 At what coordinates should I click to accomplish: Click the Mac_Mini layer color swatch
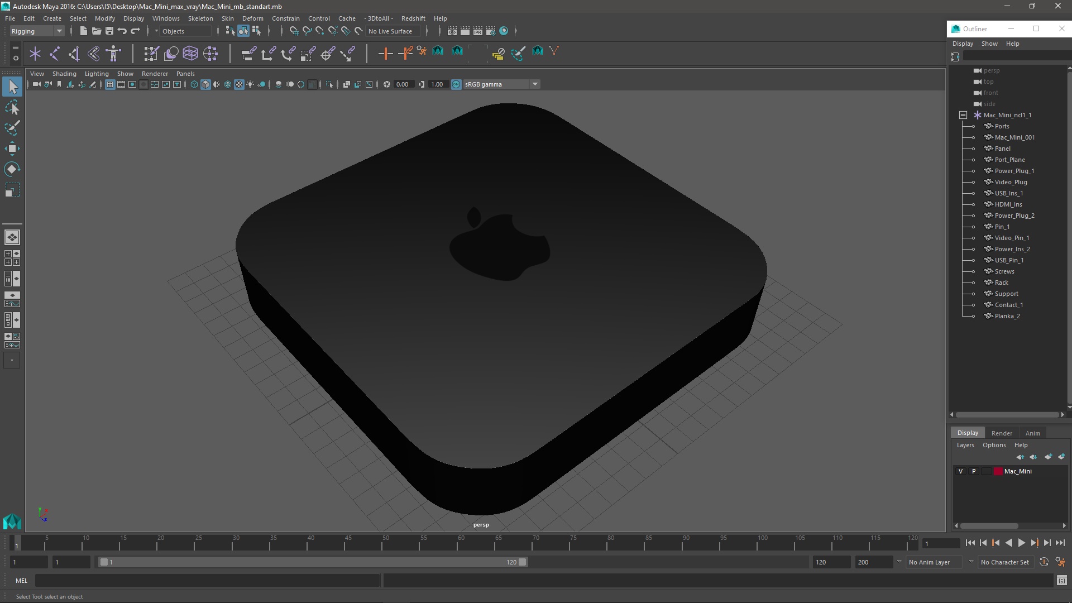(x=998, y=471)
